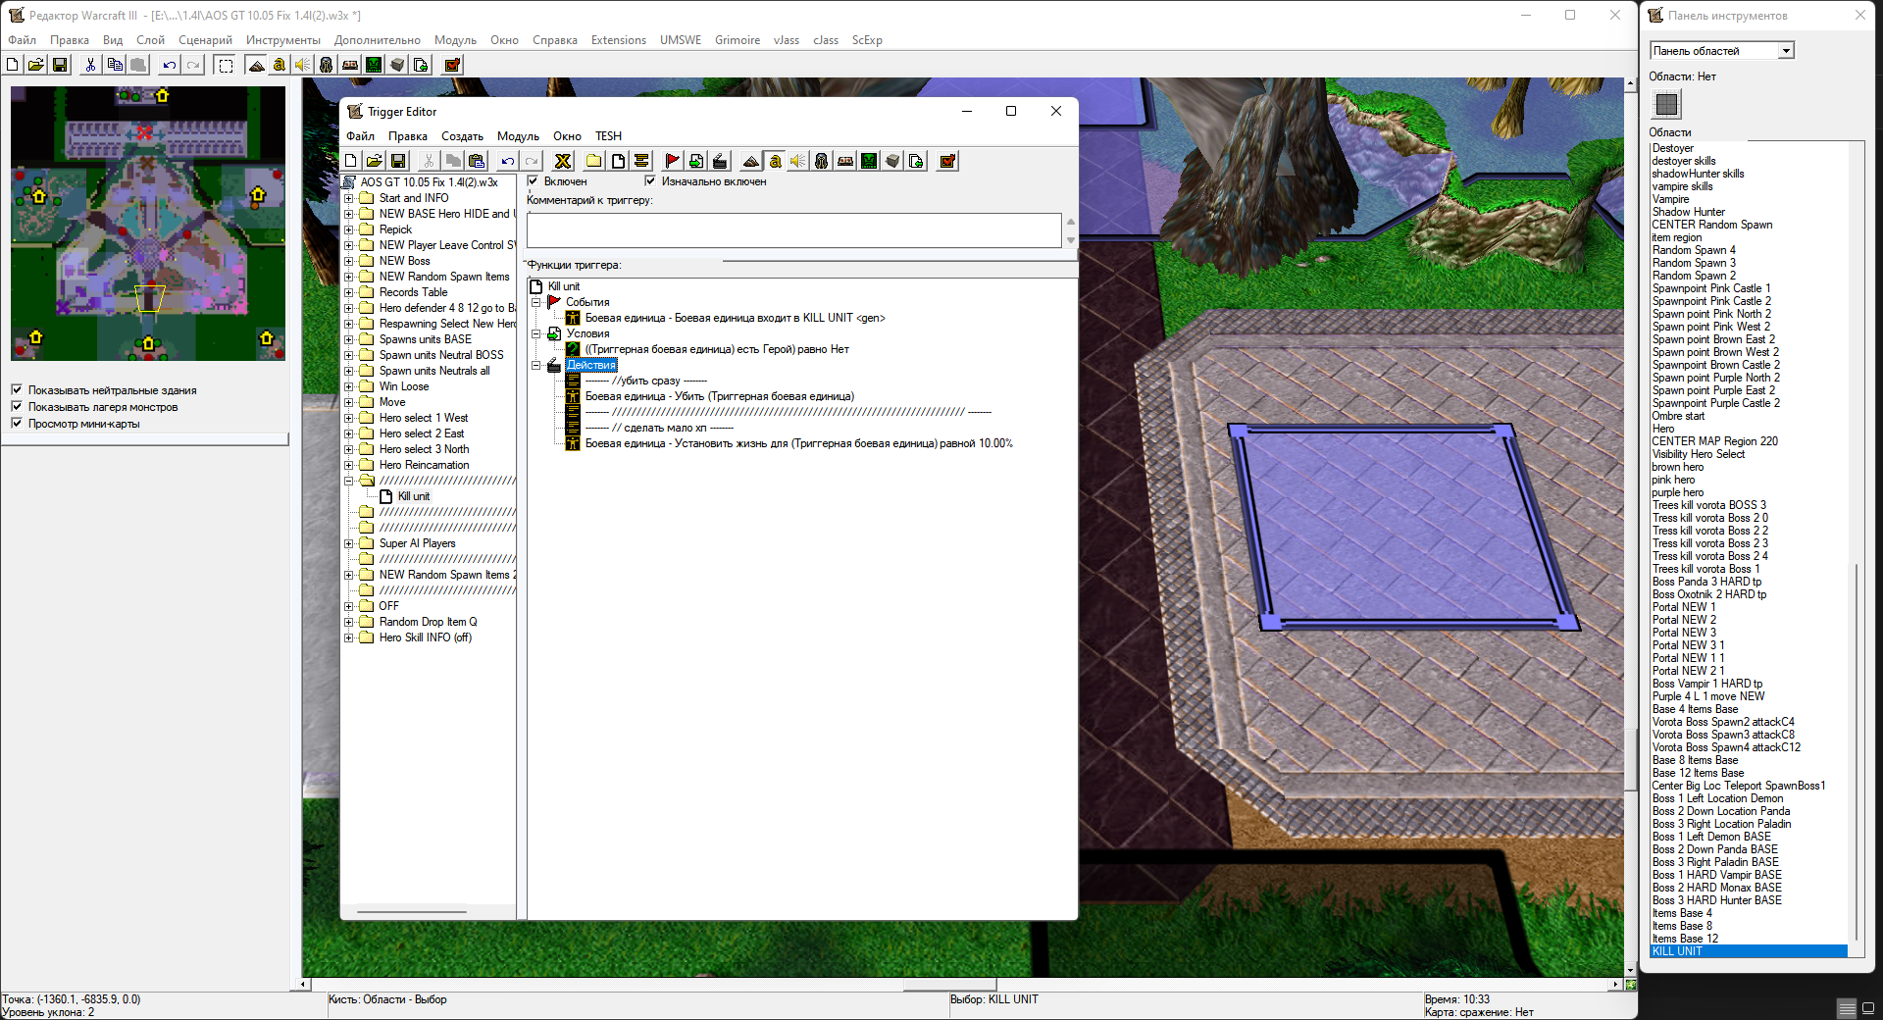
Task: Toggle 'Изначально включен' checkbox
Action: tap(649, 181)
